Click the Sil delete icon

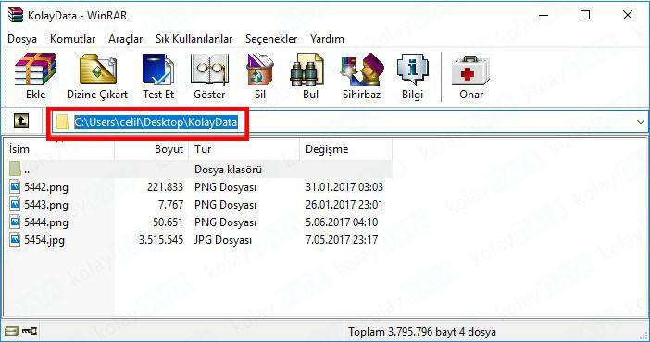click(x=260, y=70)
